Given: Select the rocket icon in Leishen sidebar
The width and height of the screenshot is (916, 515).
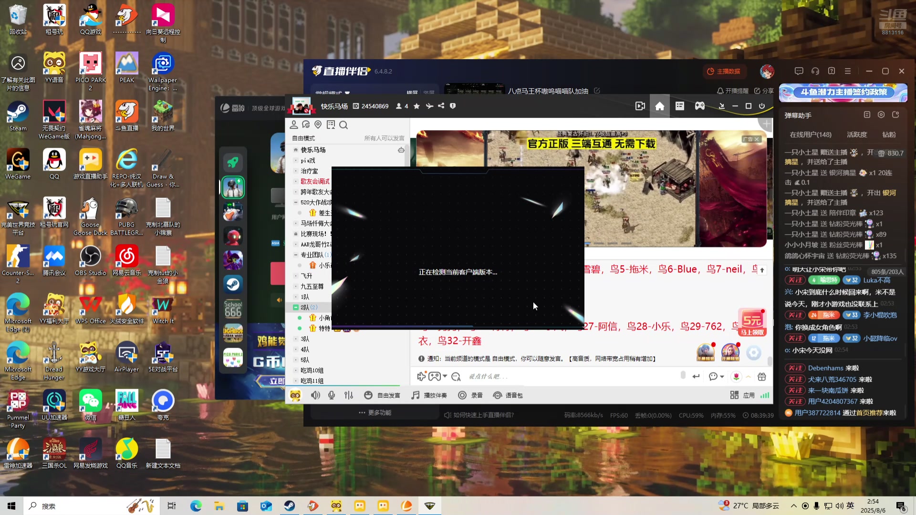Looking at the screenshot, I should [x=233, y=163].
